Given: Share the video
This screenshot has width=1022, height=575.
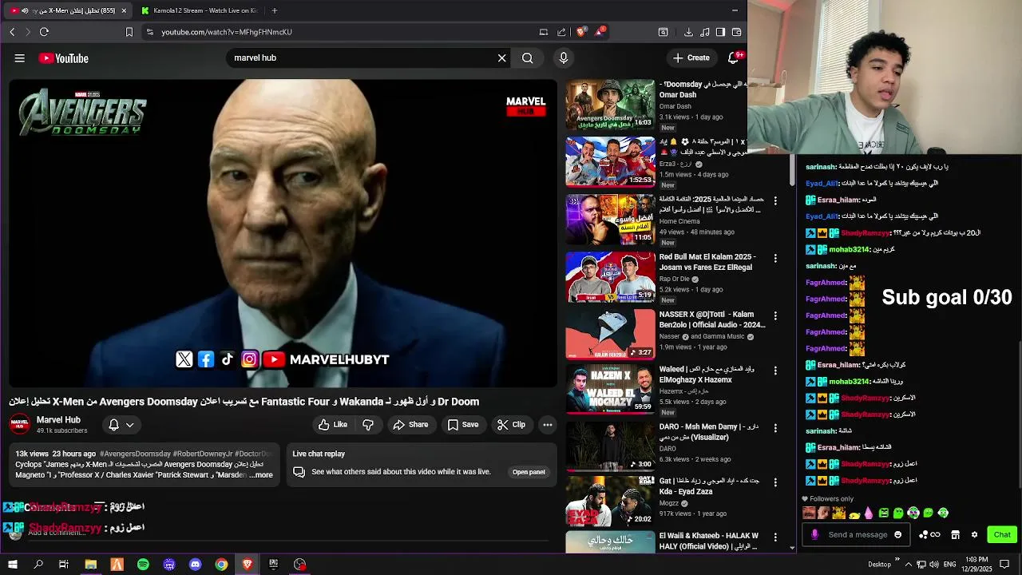Looking at the screenshot, I should (x=410, y=425).
